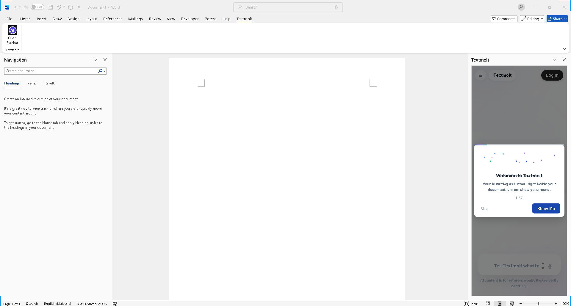Click the Word application icon
Screen dimensions: 571x306
click(7, 7)
